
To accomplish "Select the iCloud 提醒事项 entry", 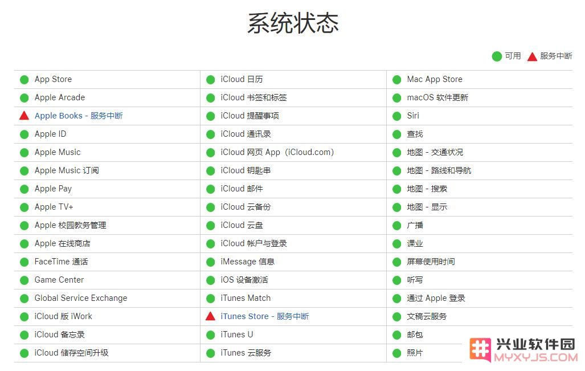I will coord(249,116).
